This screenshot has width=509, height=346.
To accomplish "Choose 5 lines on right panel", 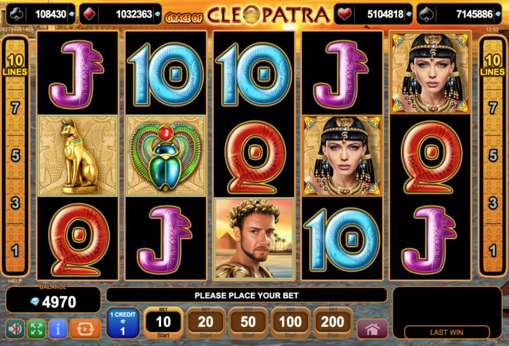I will click(493, 156).
